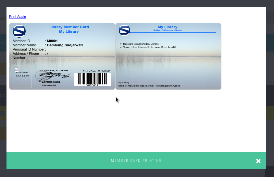The width and height of the screenshot is (274, 177).
Task: Click the SLiMS logo on front card
Action: pos(19,31)
